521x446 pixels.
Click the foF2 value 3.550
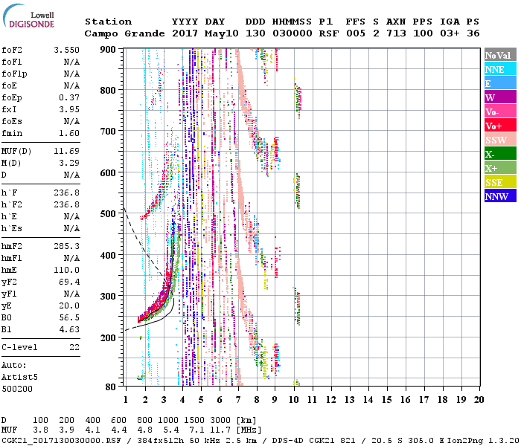point(66,49)
